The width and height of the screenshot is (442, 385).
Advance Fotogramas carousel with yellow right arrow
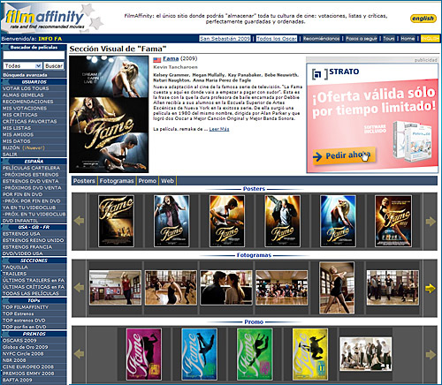point(431,288)
